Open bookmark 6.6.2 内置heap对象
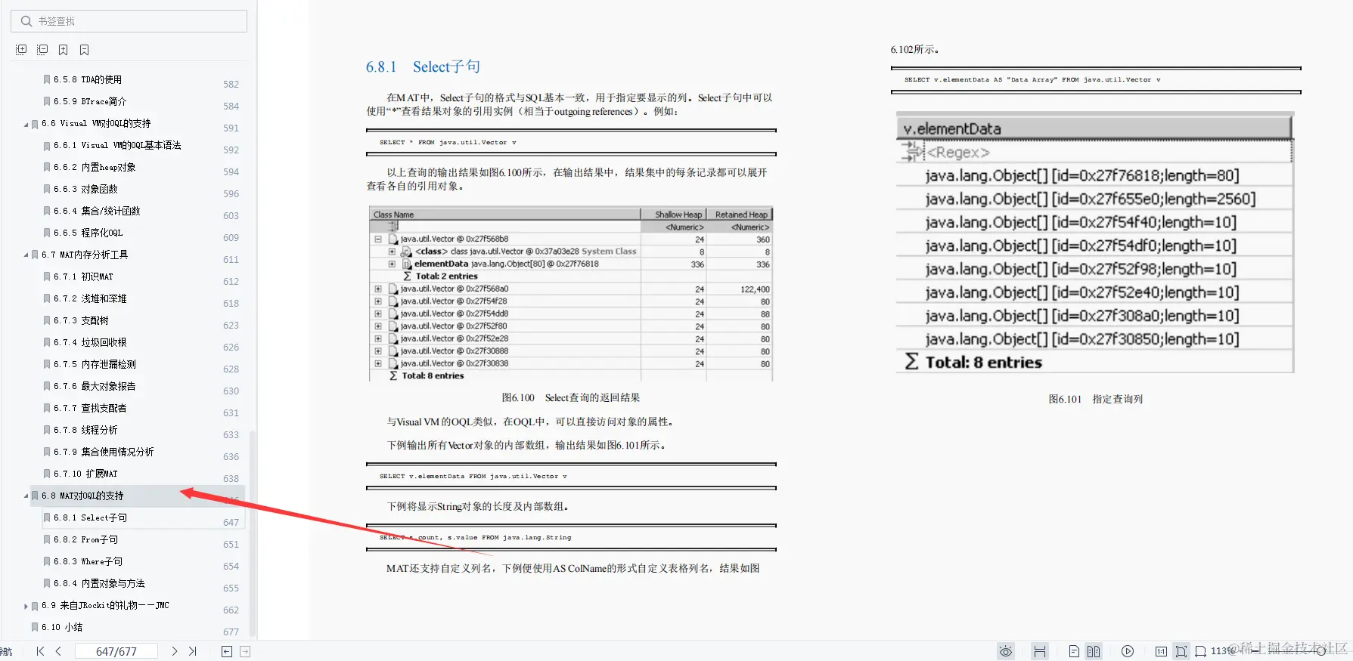This screenshot has height=661, width=1353. pyautogui.click(x=95, y=167)
